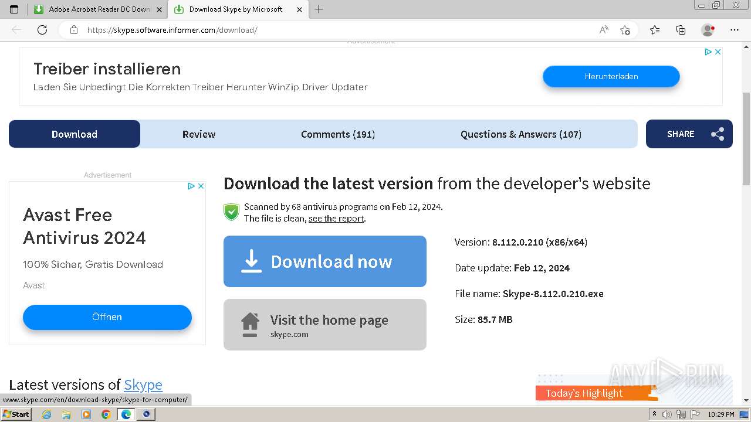Open the volume speaker tray icon
Viewport: 751px width, 422px height.
pos(667,414)
